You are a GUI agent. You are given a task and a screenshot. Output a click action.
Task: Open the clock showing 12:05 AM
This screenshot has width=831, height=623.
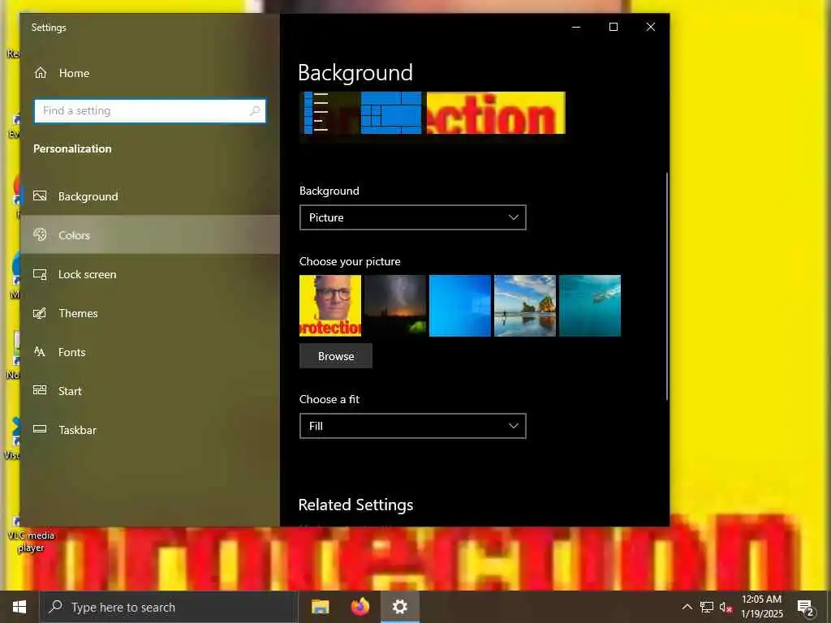point(761,607)
